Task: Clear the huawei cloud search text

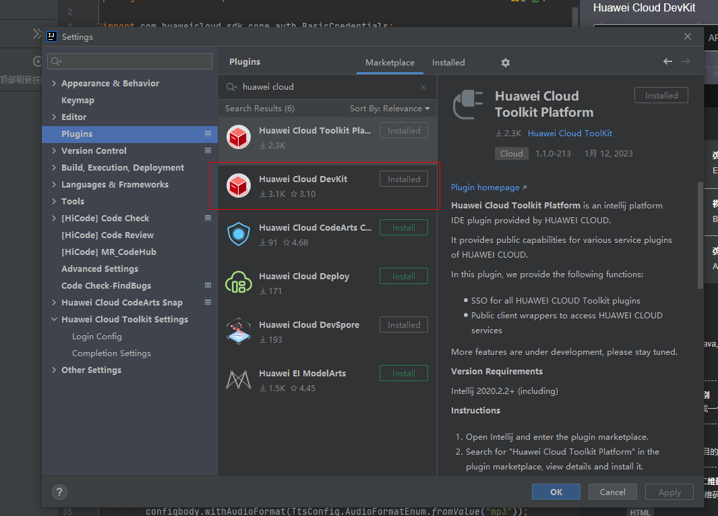Action: [423, 87]
